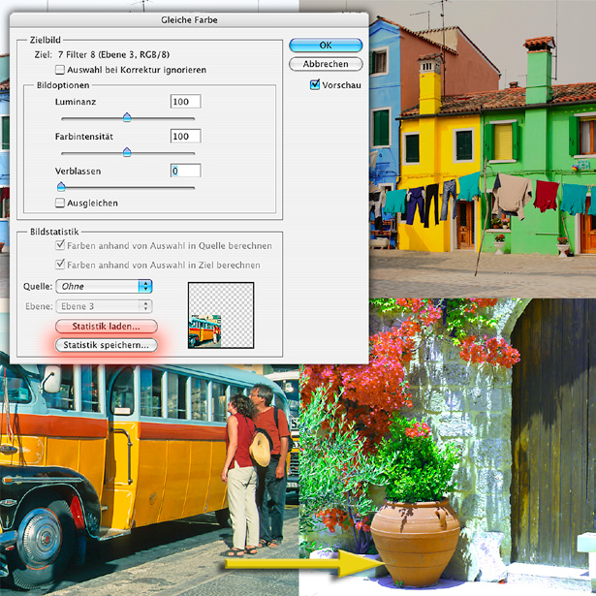Viewport: 596px width, 596px height.
Task: Click the Farbintensität slider handle
Action: pyautogui.click(x=127, y=152)
